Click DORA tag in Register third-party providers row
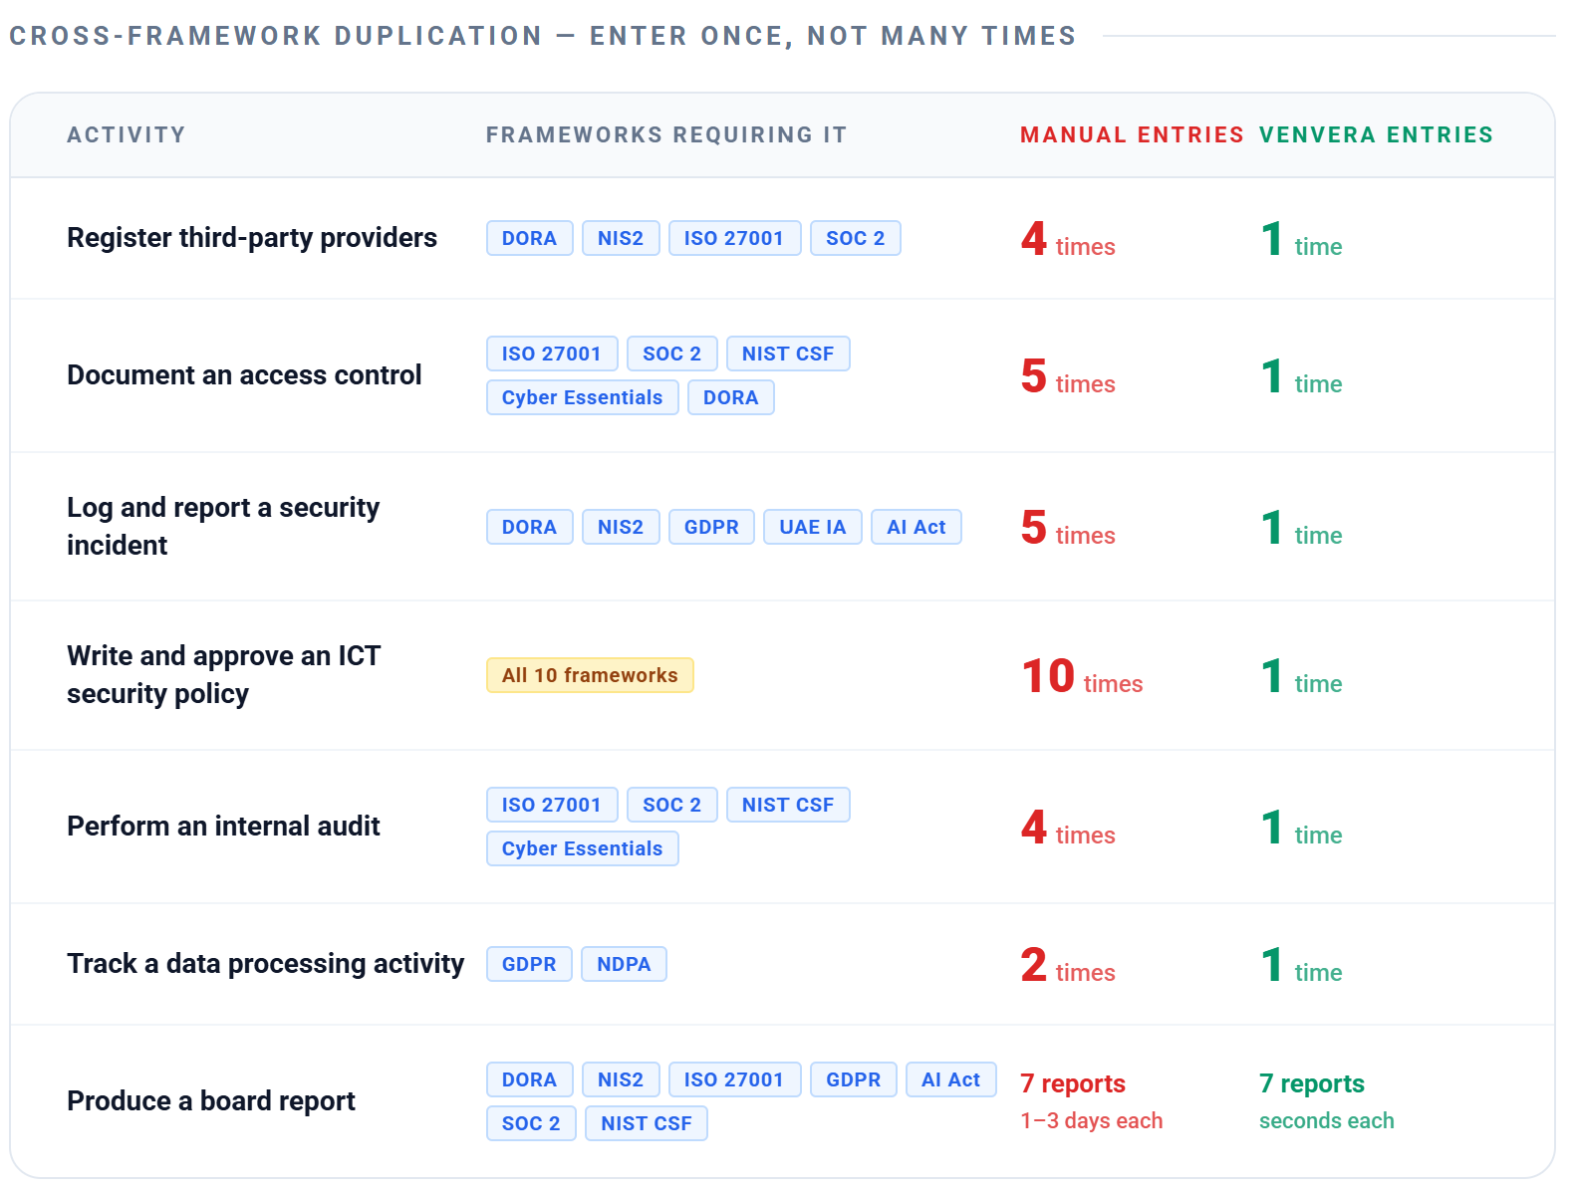1576x1193 pixels. point(529,238)
